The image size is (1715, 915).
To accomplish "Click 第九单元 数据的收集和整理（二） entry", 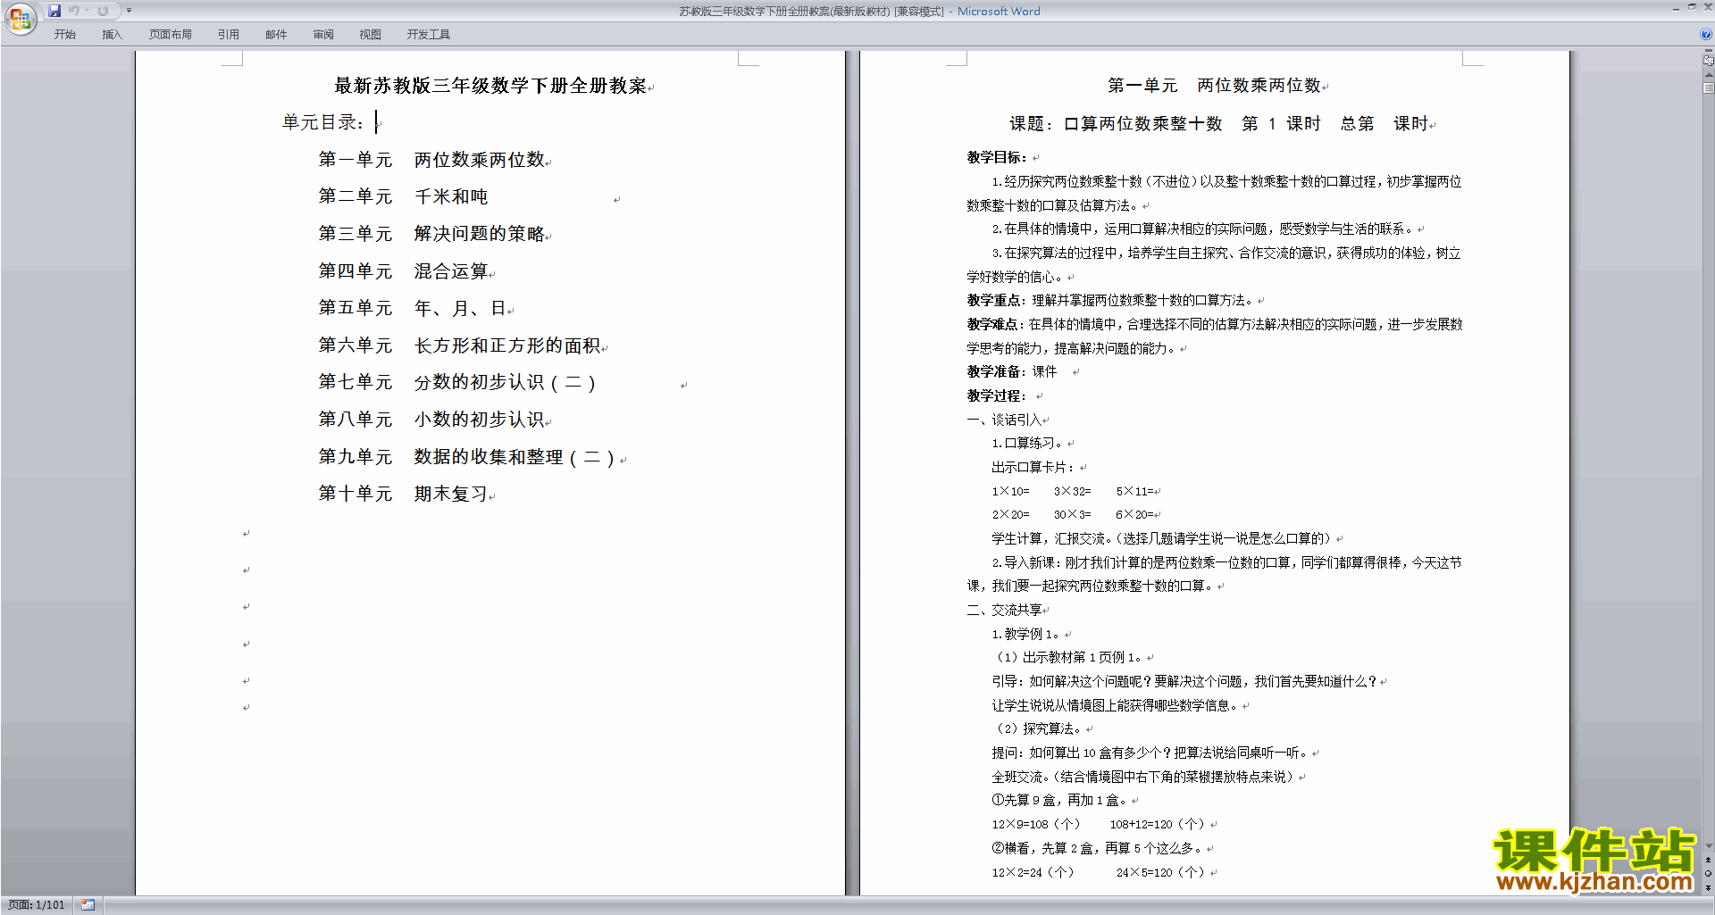I will 466,457.
